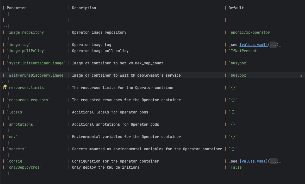The width and height of the screenshot is (305, 184).
Task: Click the soft-wrap arrow at right of waitForDnsDiscovery row
Action: (301, 76)
